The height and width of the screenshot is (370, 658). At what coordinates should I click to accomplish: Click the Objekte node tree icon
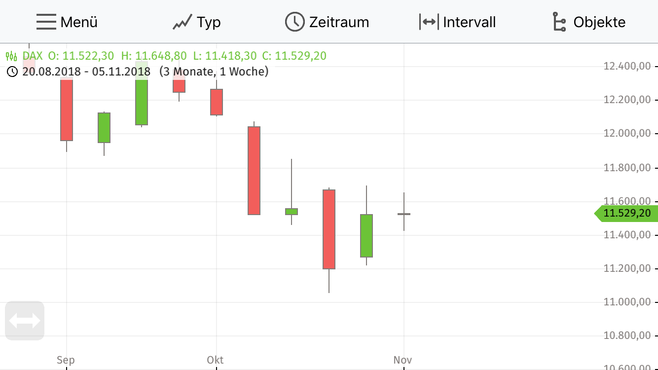(x=558, y=22)
